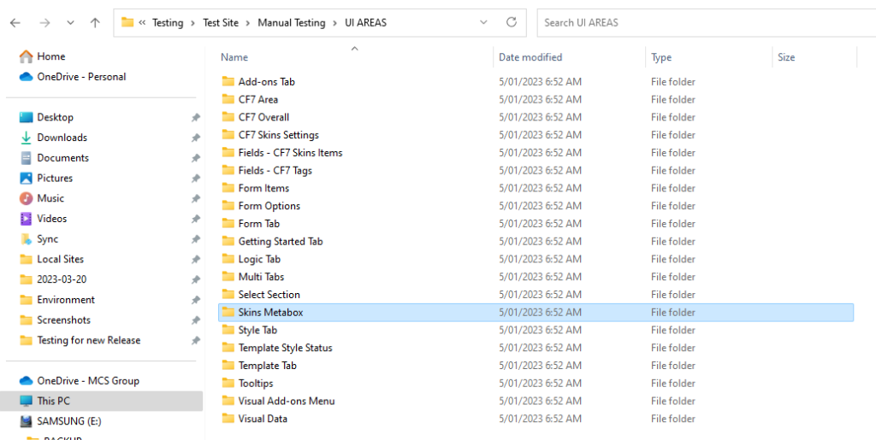Navigate to Manual Testing in breadcrumb
Viewport: 876px width, 440px height.
(x=291, y=23)
